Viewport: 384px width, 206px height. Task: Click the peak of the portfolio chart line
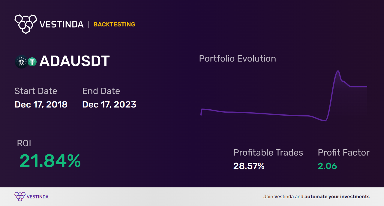(338, 71)
